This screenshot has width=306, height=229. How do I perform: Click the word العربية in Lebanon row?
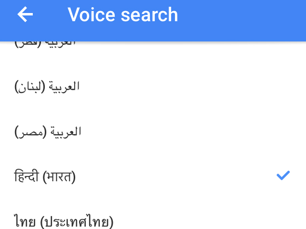pyautogui.click(x=65, y=87)
